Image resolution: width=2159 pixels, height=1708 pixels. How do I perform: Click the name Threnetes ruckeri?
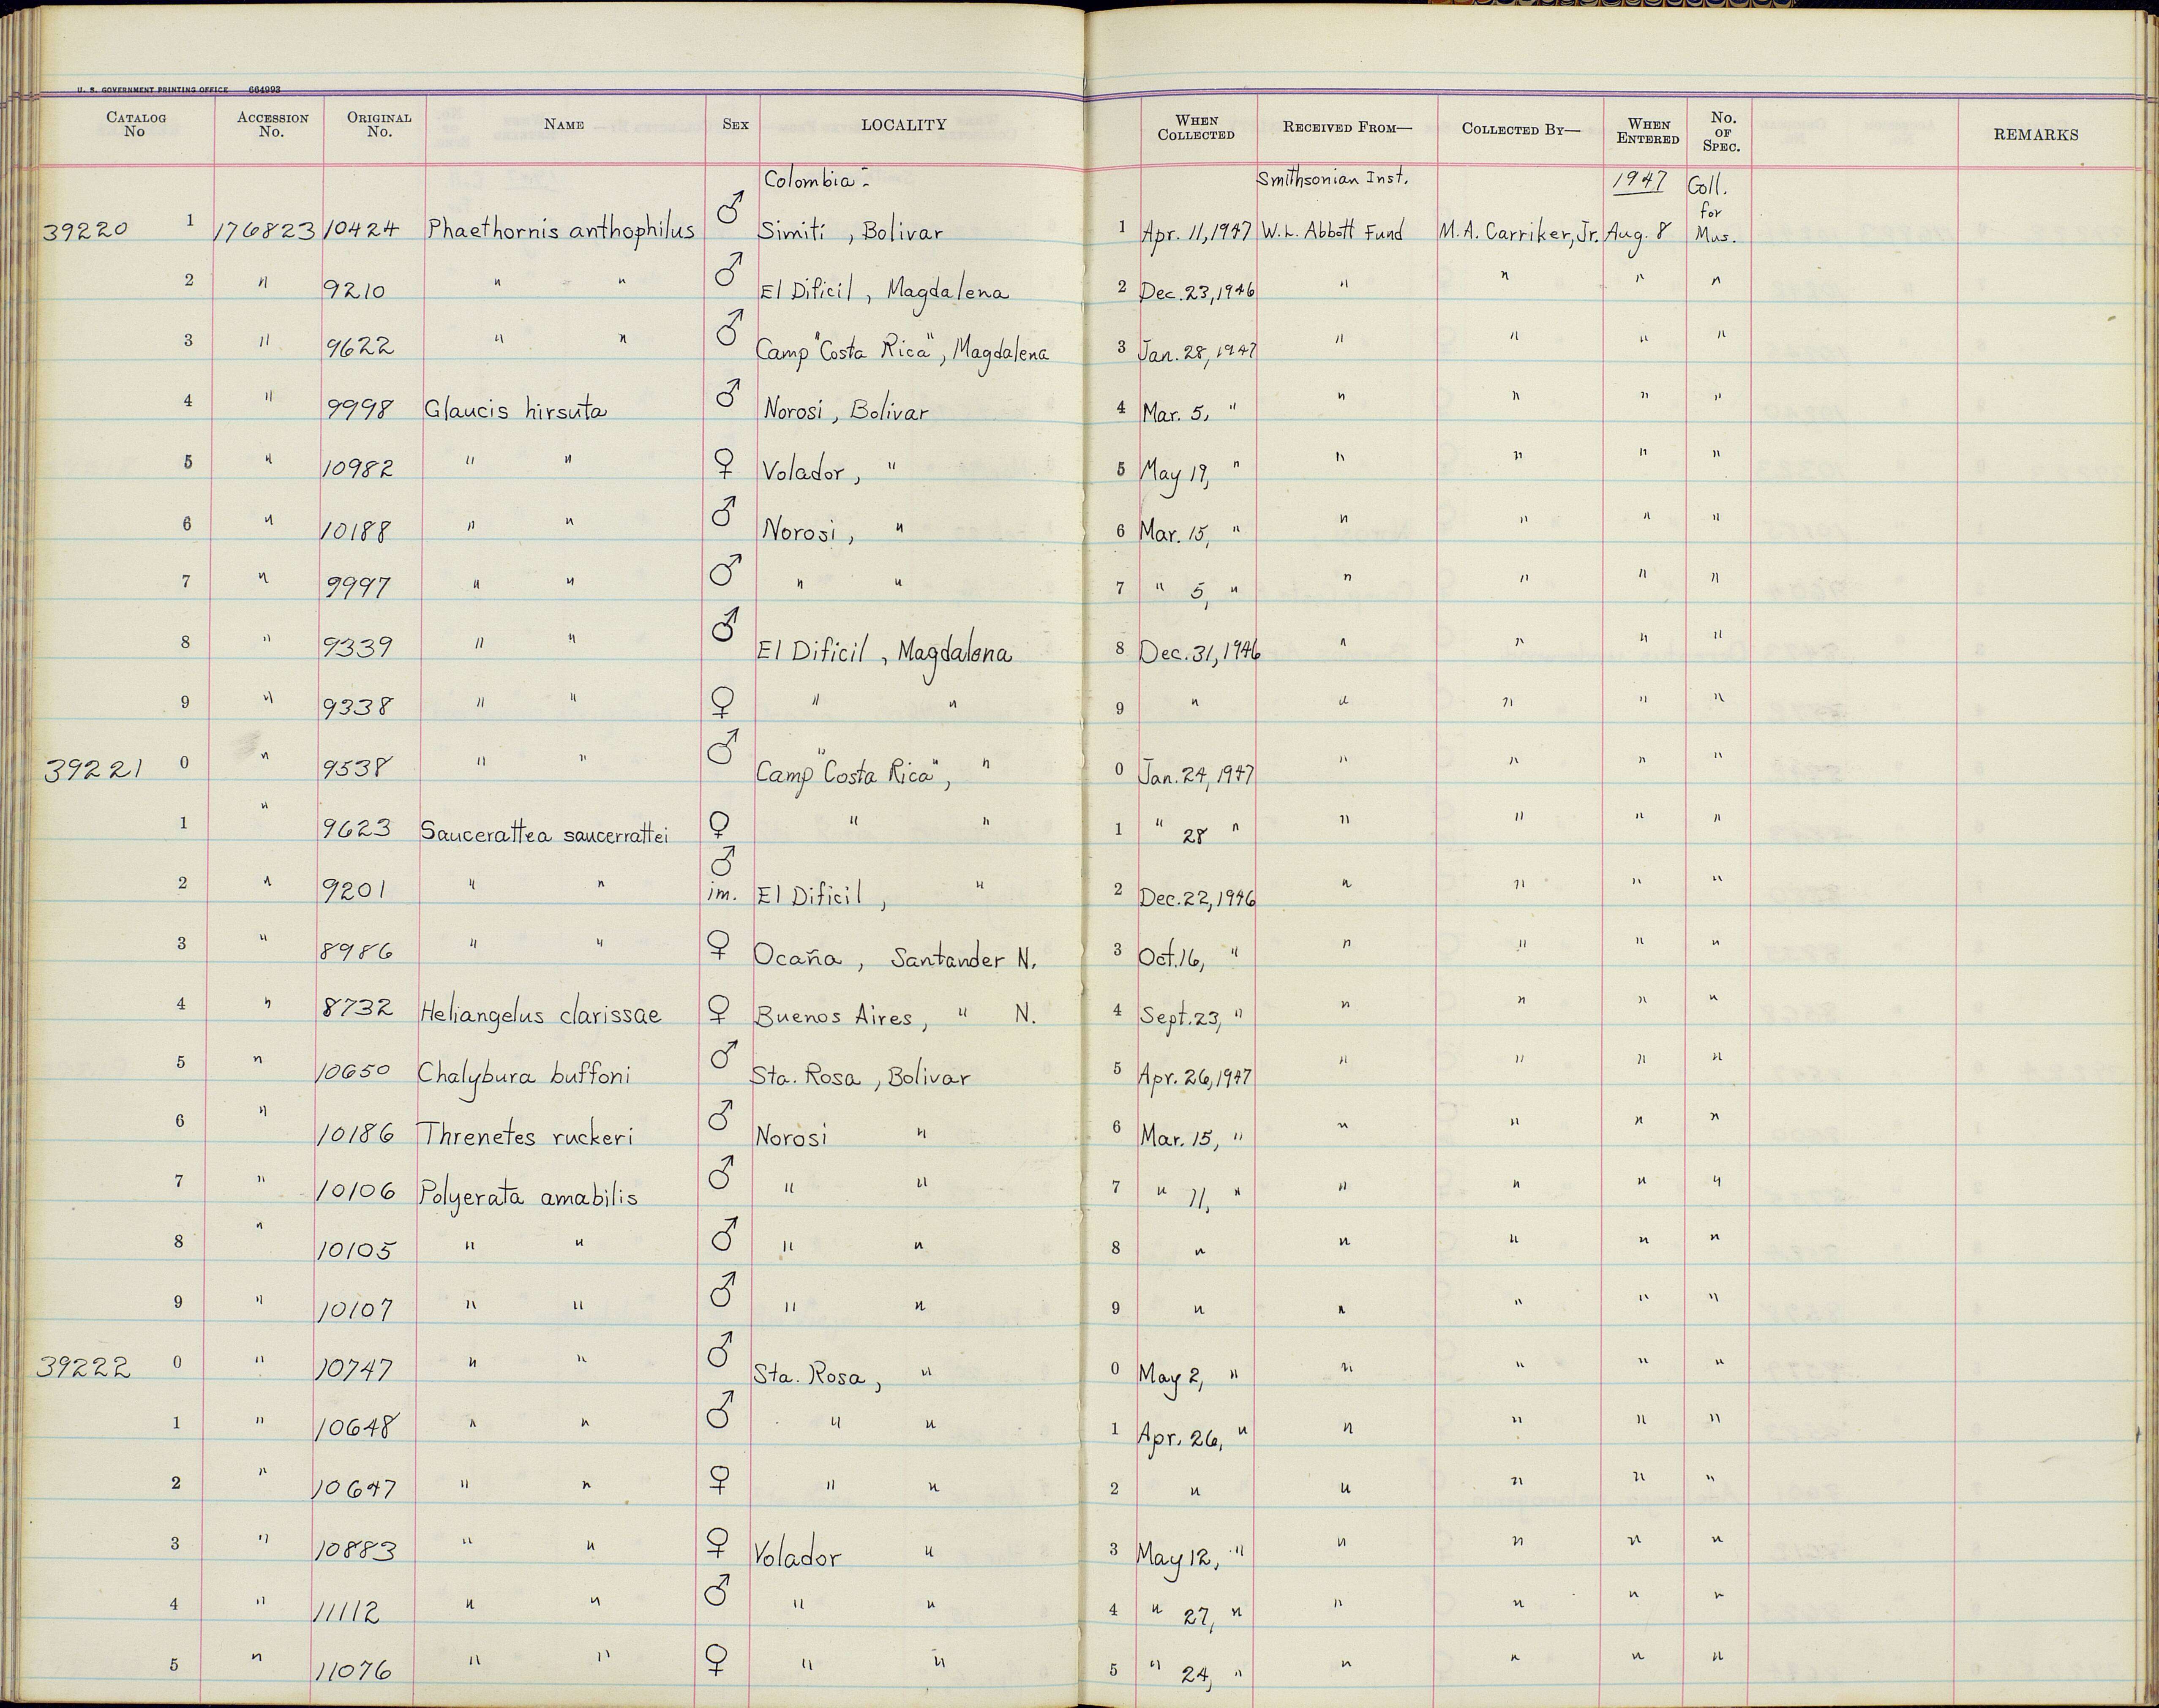tap(525, 1136)
